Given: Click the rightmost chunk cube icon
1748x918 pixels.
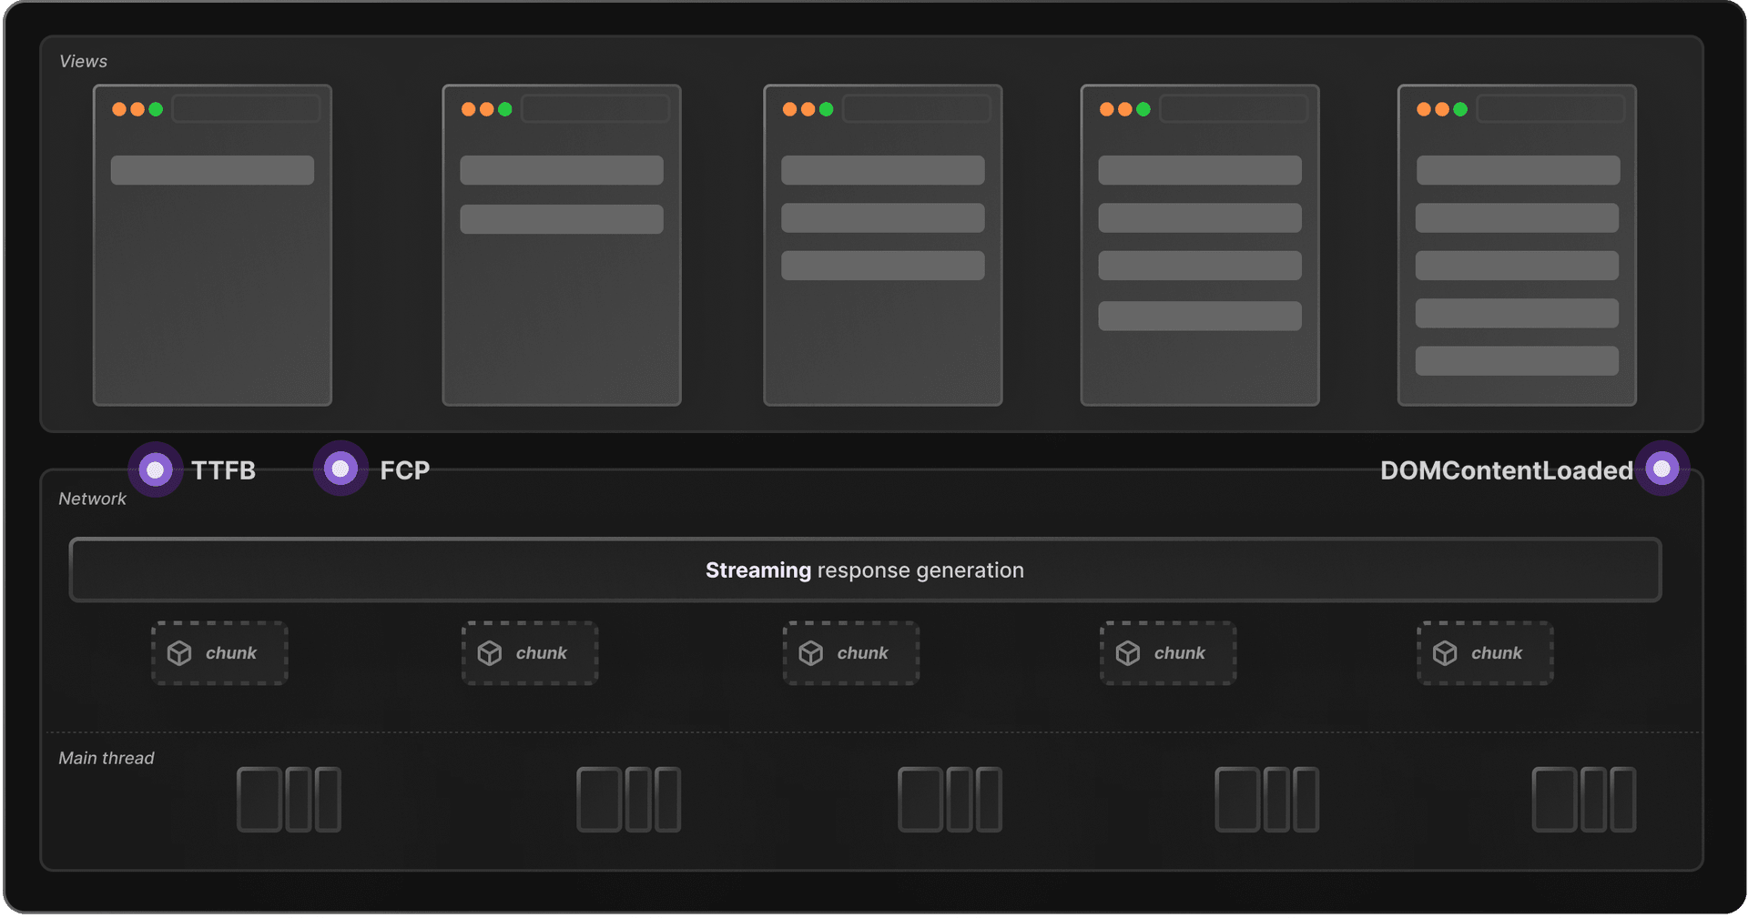Looking at the screenshot, I should click(x=1446, y=652).
